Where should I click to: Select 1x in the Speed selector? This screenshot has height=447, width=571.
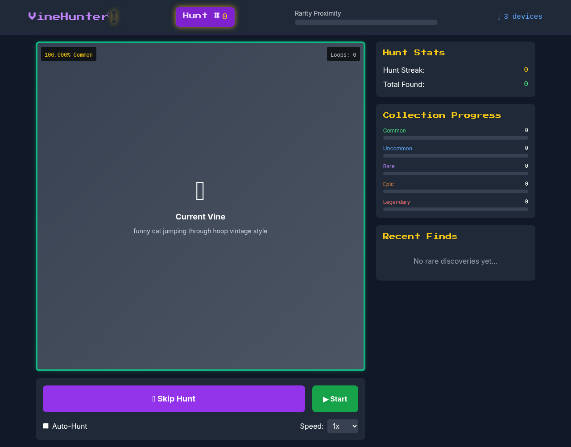point(343,426)
